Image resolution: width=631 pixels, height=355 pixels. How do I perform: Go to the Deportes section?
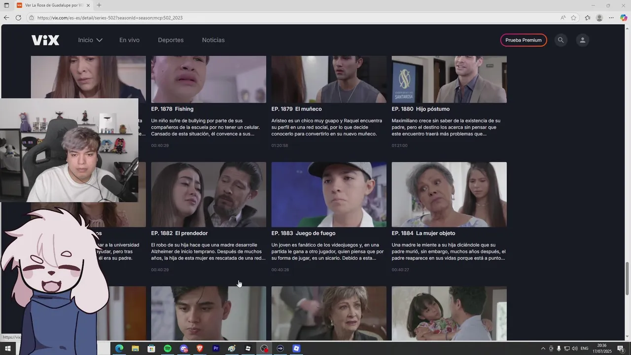click(171, 40)
